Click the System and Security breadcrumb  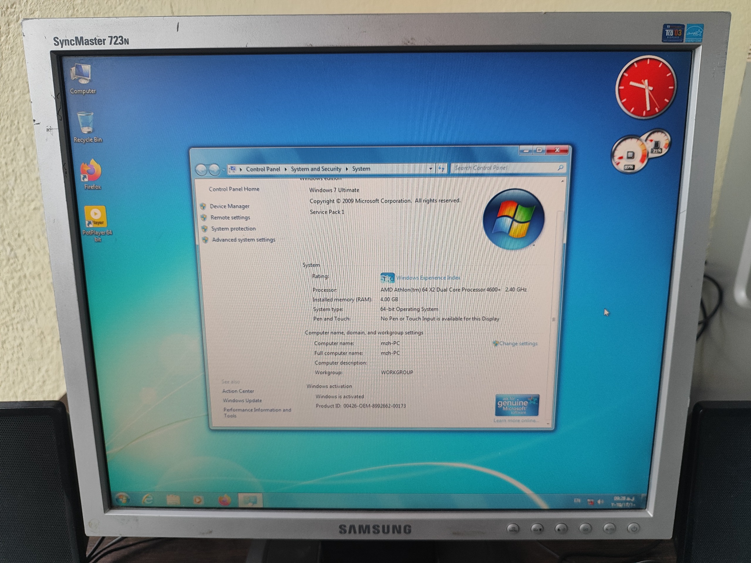[316, 169]
